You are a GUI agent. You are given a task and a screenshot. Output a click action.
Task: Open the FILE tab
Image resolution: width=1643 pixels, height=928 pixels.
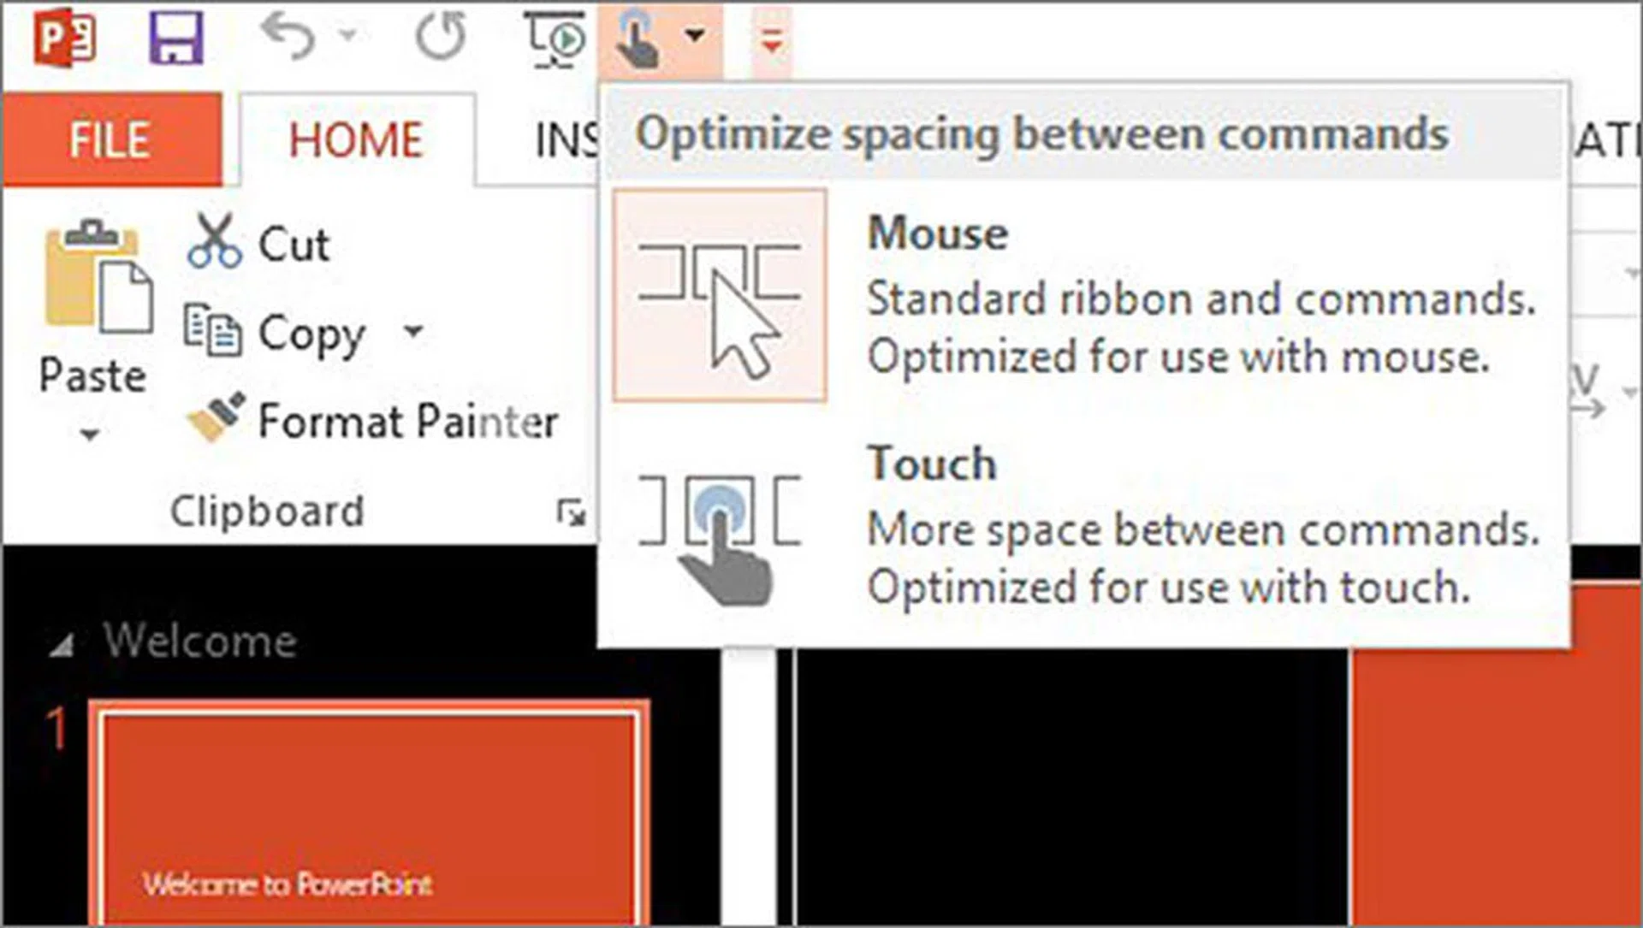point(111,140)
